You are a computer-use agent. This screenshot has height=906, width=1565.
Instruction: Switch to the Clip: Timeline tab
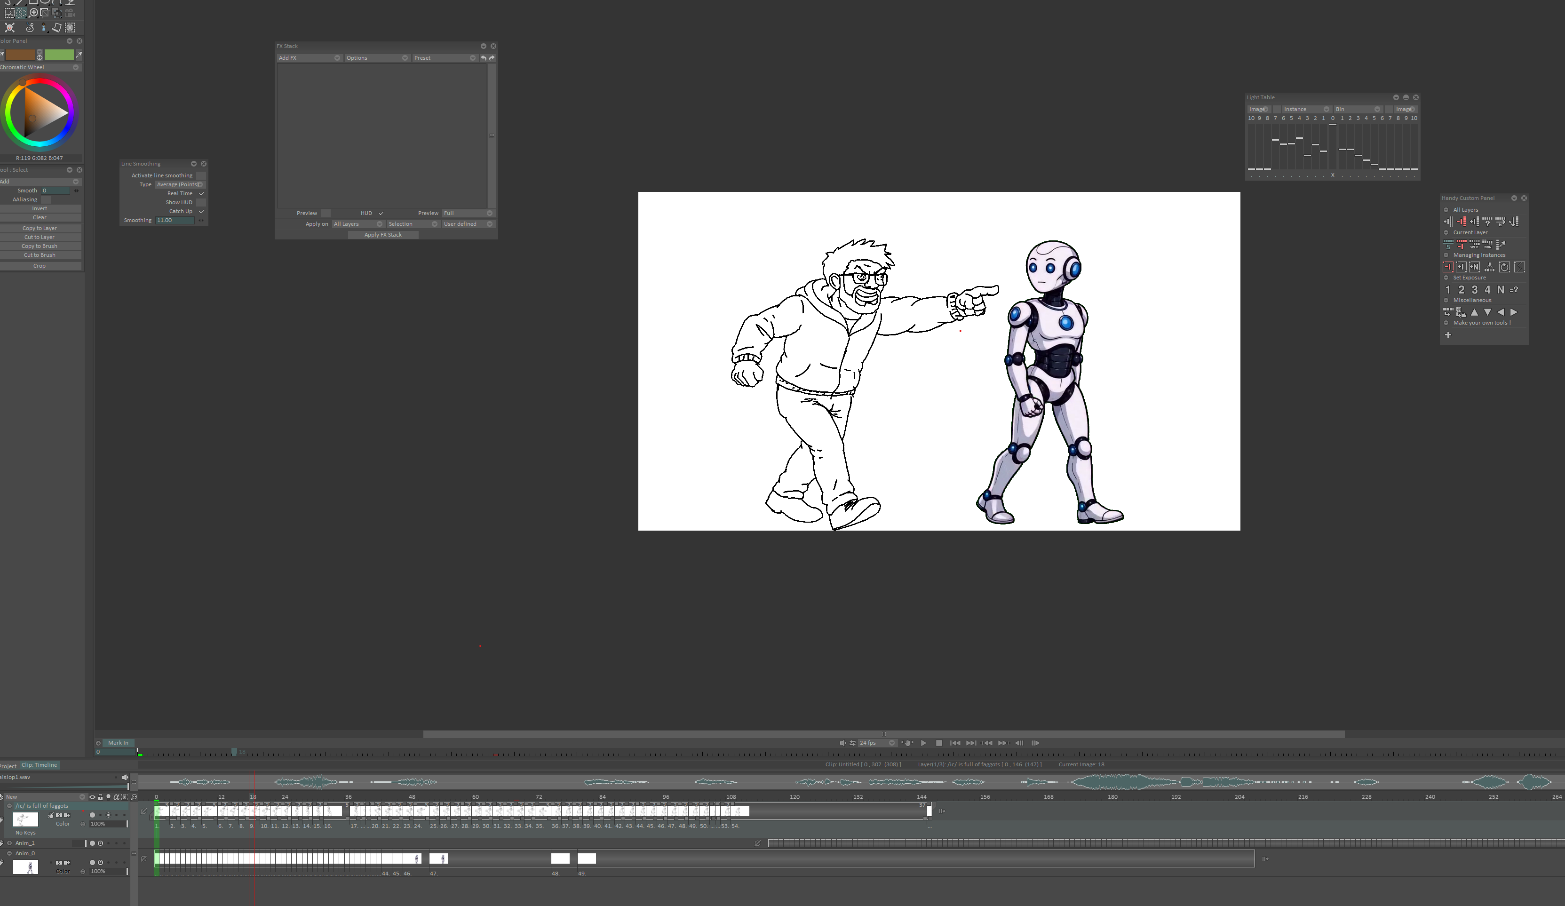[39, 765]
